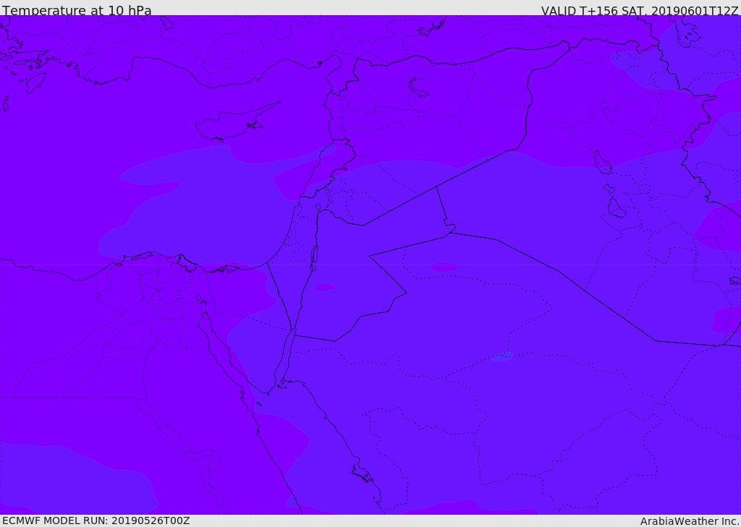
Task: Click the 'Temperature at 10 hPa' title text
Action: pos(77,10)
